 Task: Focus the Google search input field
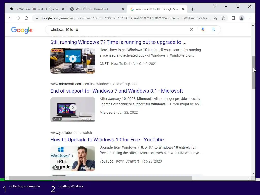click(119, 30)
